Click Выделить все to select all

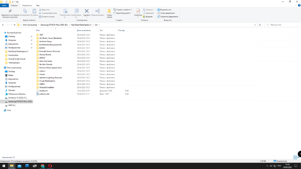tap(164, 10)
